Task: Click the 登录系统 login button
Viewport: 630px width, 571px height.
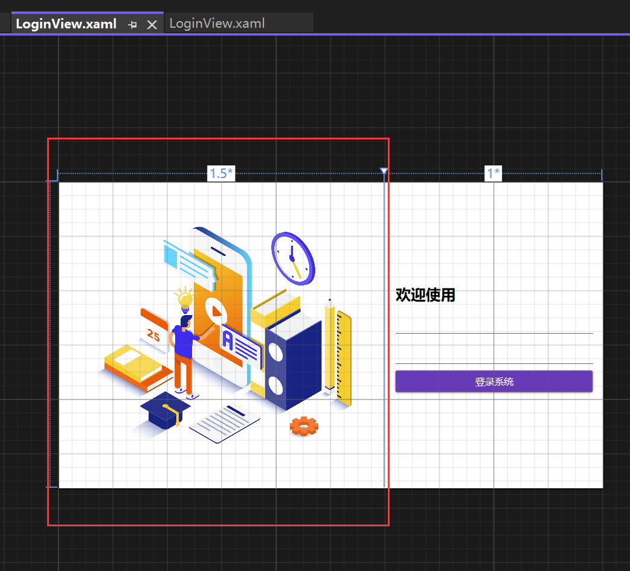Action: tap(494, 381)
